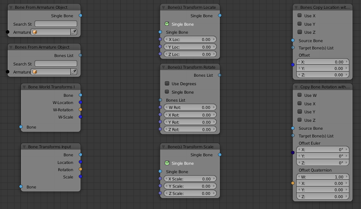Click eyedropper in Bone From Armature Object node
This screenshot has width=361, height=209.
[74, 32]
